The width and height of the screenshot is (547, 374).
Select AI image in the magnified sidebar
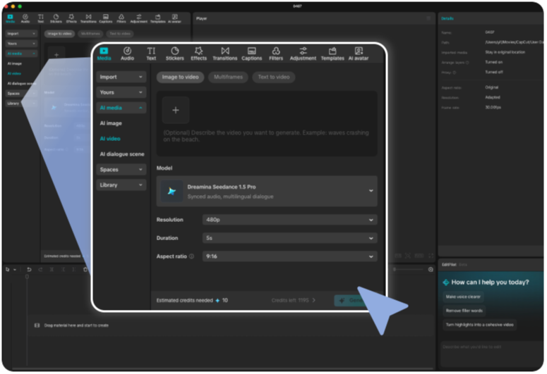(111, 123)
